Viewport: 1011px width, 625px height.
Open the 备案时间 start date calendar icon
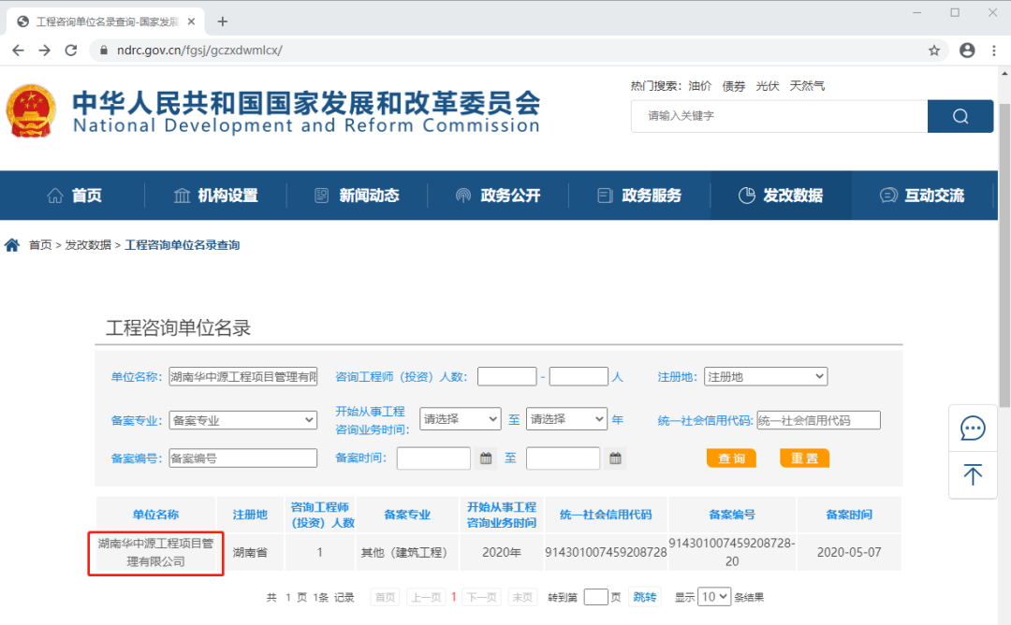tap(486, 458)
